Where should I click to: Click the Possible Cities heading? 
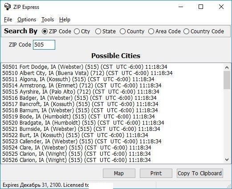tap(116, 56)
